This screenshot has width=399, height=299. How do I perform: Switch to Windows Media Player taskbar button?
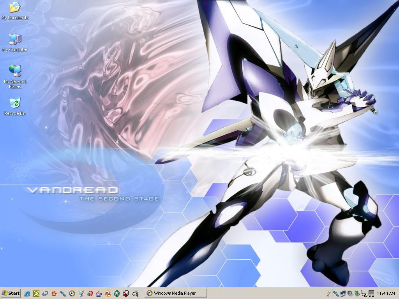(176, 293)
